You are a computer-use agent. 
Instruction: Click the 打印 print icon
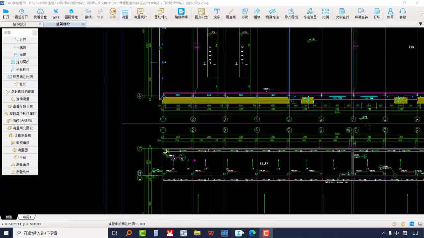click(x=377, y=14)
